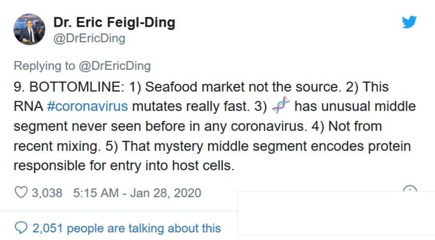Image resolution: width=435 pixels, height=240 pixels.
Task: Click @DrEricDing in the Replying to line
Action: [115, 66]
